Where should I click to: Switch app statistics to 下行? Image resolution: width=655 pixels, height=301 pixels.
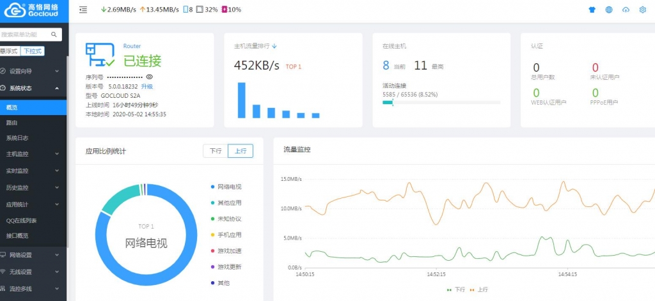click(216, 151)
